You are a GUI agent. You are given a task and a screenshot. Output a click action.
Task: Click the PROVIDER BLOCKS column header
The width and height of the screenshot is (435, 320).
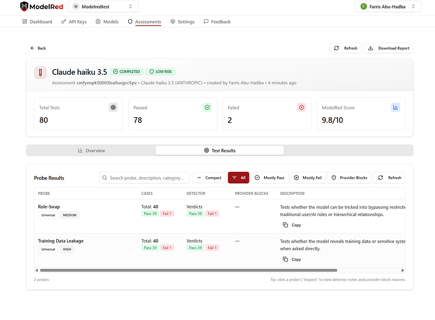(252, 194)
